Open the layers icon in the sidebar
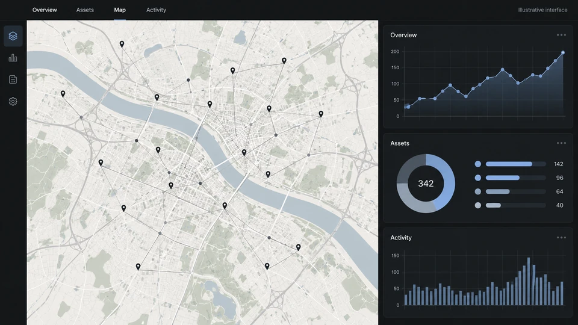 pyautogui.click(x=13, y=36)
